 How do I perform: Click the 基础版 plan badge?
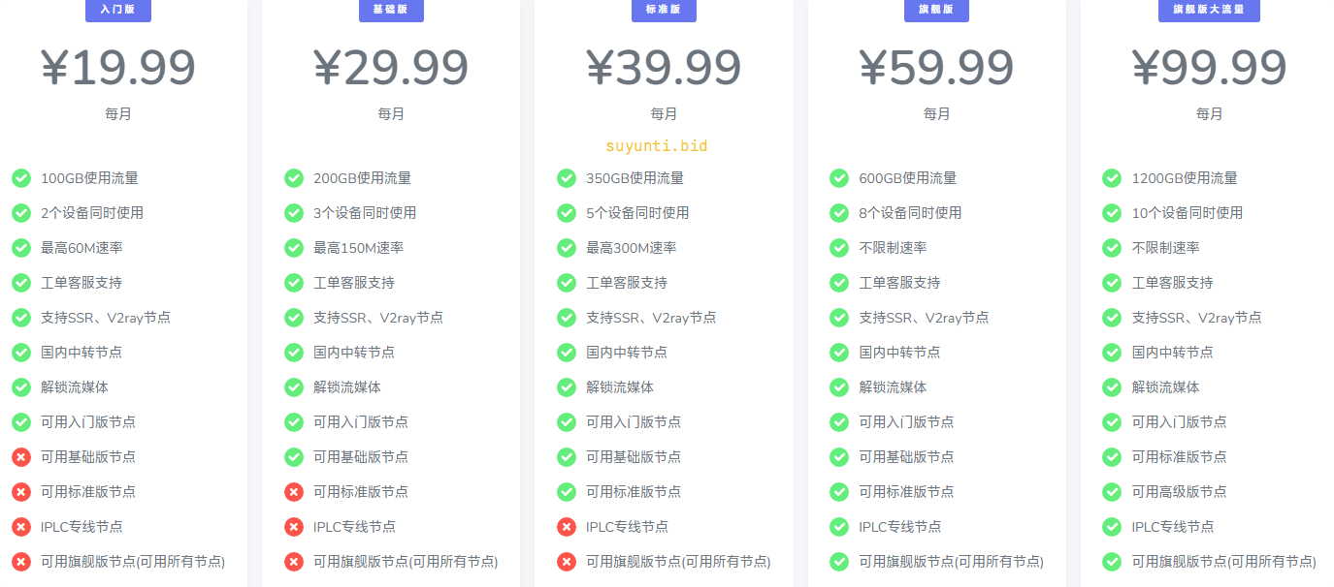[390, 10]
